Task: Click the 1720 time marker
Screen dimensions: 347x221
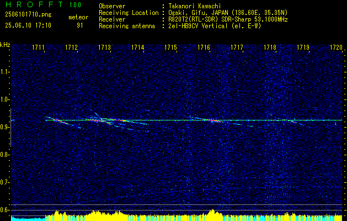Action: click(x=336, y=48)
